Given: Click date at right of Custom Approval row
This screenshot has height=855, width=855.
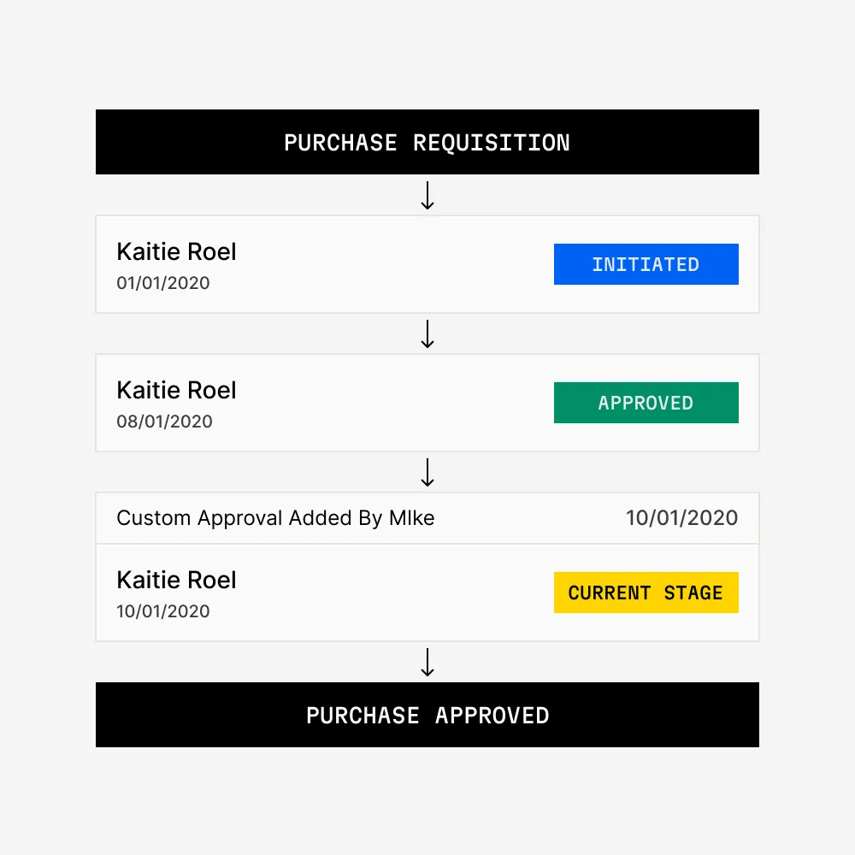Looking at the screenshot, I should pos(681,518).
